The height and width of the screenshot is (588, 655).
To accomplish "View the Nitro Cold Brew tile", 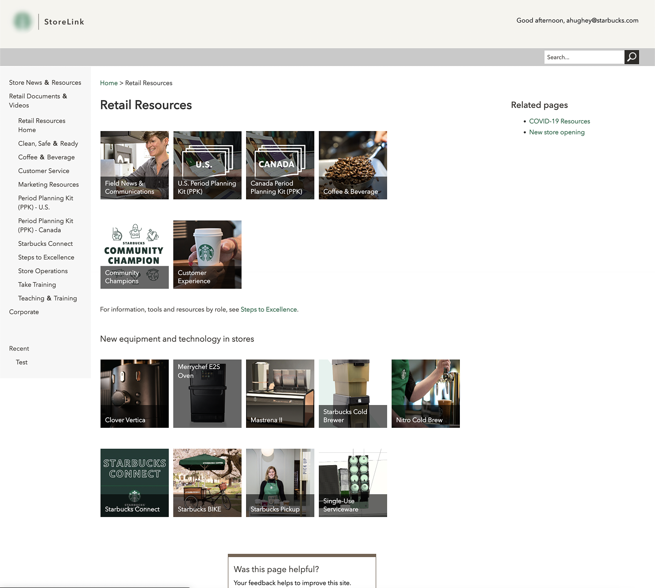I will point(425,393).
